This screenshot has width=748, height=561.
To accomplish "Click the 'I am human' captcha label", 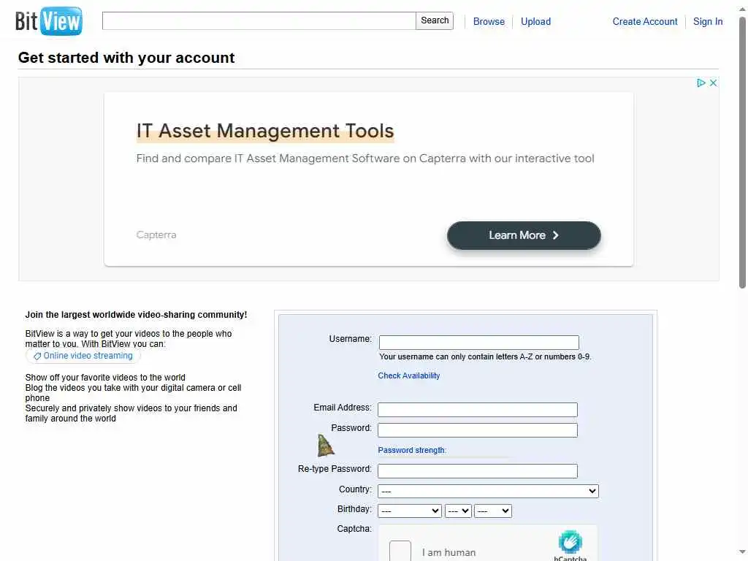I will (x=449, y=552).
